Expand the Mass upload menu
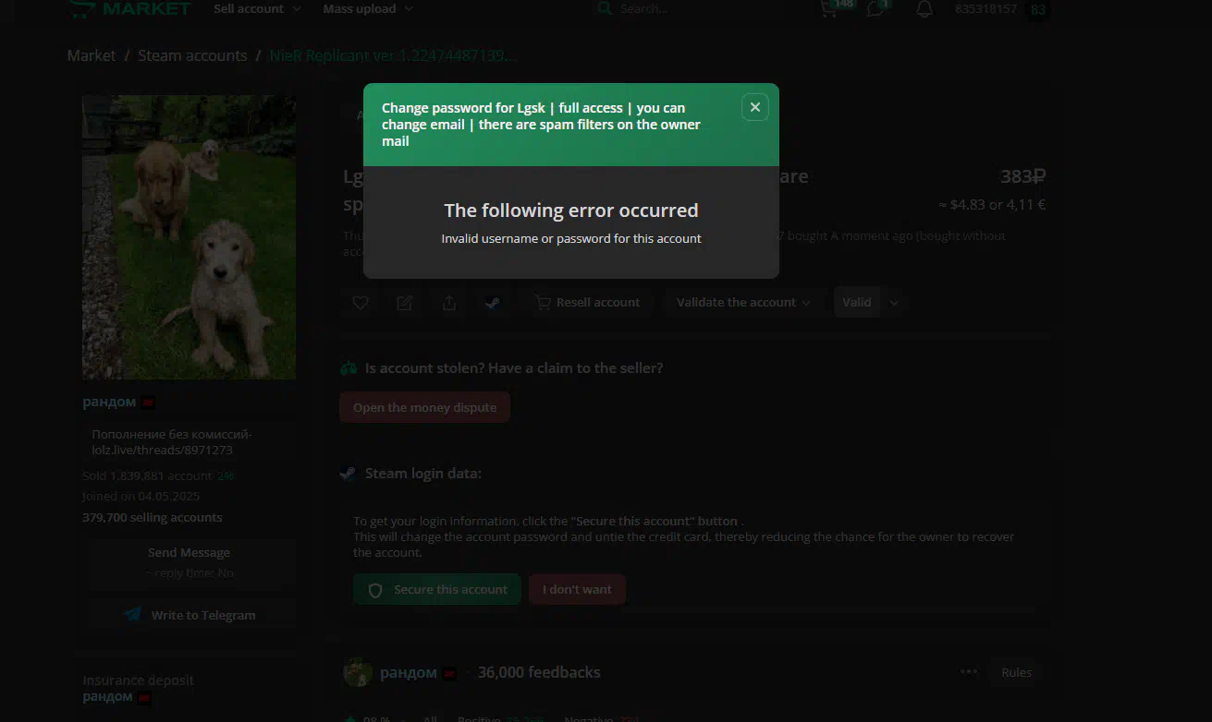Image resolution: width=1212 pixels, height=722 pixels. tap(368, 9)
